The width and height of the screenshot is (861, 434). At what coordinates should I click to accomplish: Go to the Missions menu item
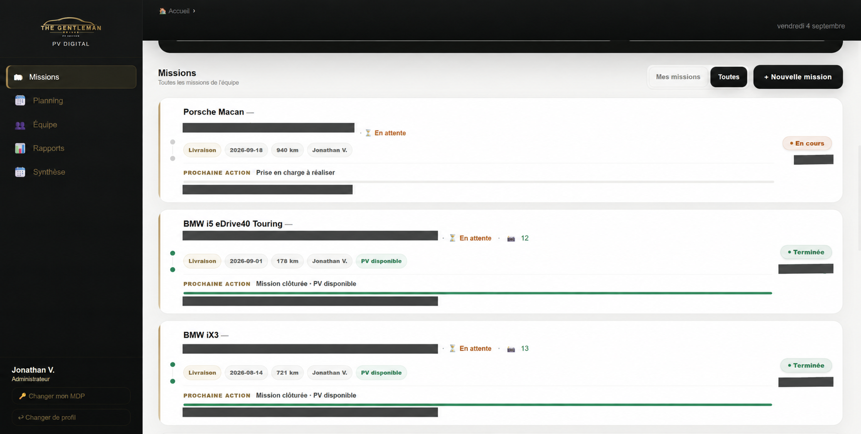[x=71, y=77]
